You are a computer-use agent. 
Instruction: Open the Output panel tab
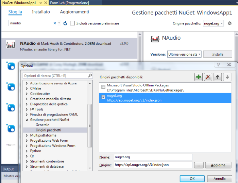(8, 169)
